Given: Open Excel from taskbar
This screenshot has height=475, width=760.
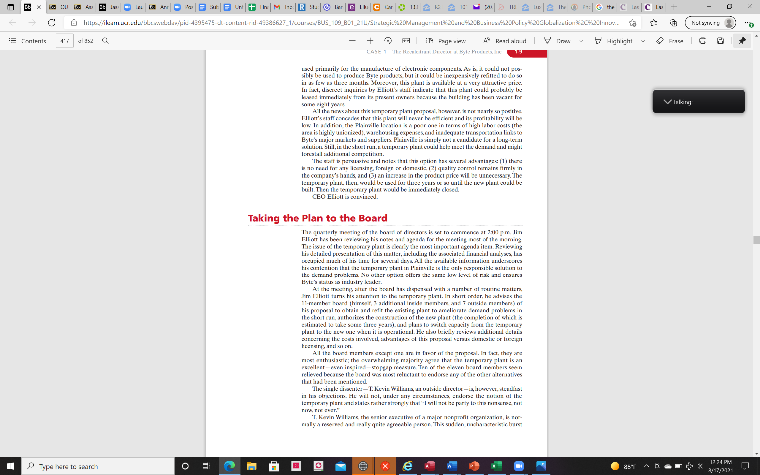Looking at the screenshot, I should click(496, 466).
